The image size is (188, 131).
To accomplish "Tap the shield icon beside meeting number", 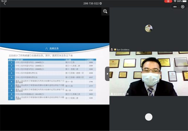I will pos(101,4).
